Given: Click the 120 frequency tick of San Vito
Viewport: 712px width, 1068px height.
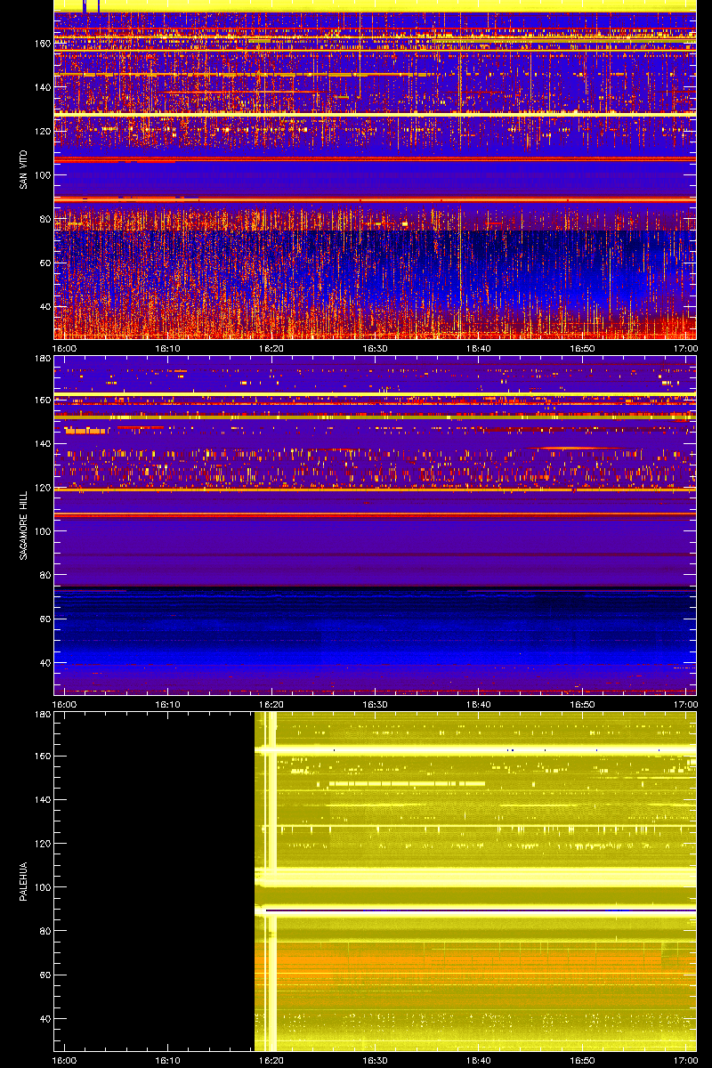Looking at the screenshot, I should click(x=42, y=131).
